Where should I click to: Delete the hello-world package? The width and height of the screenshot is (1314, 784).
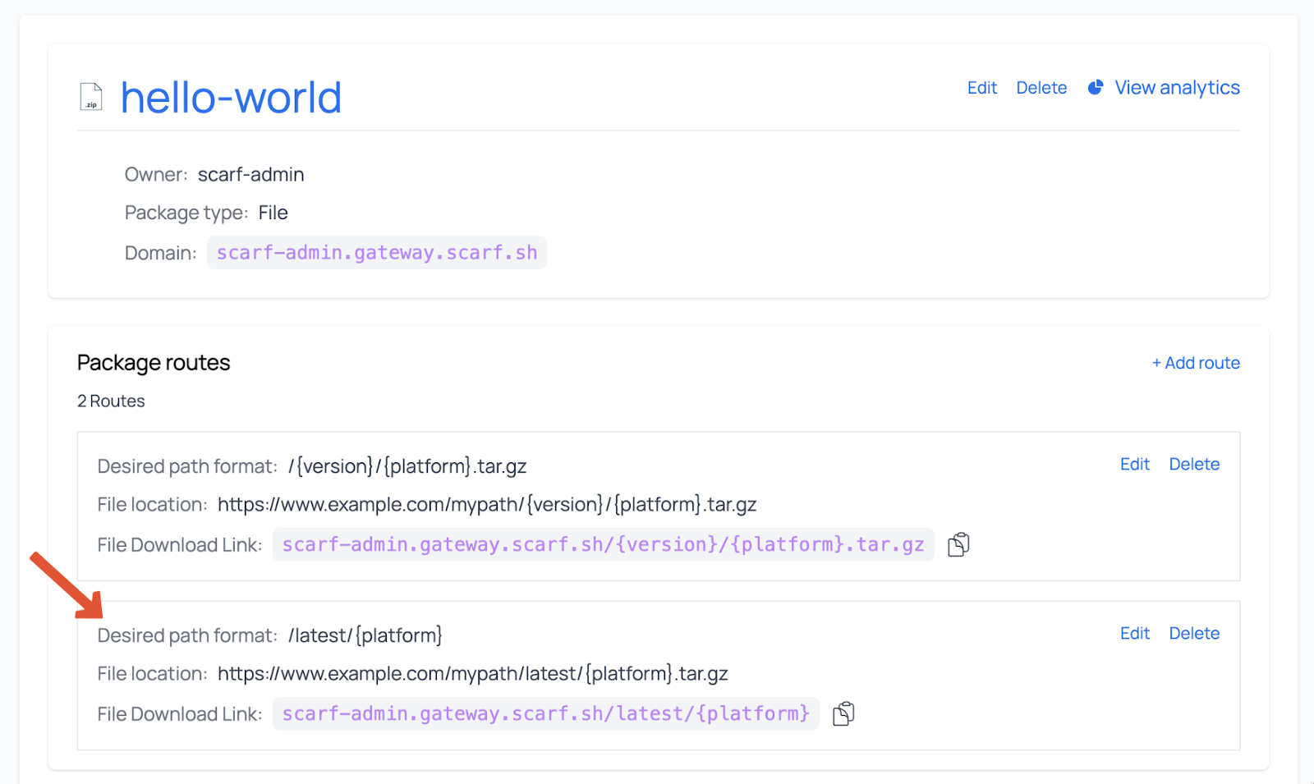(x=1041, y=88)
